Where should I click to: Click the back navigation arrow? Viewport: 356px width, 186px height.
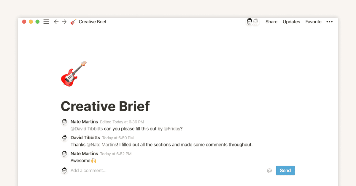click(x=56, y=22)
